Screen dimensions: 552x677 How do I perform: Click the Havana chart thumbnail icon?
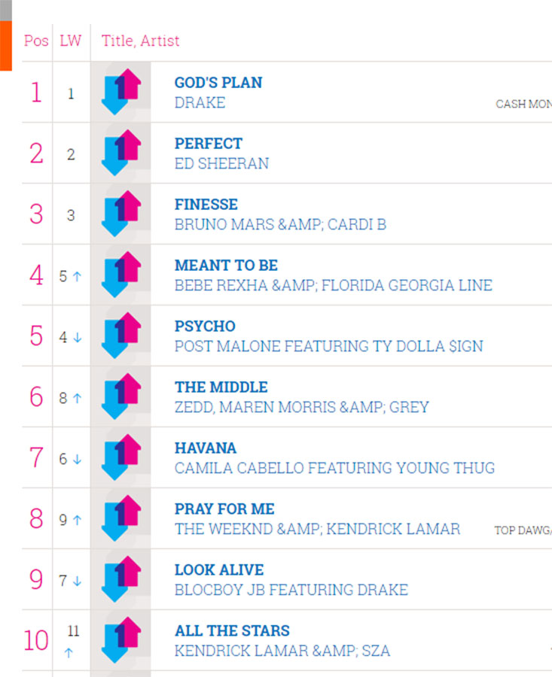(x=121, y=457)
